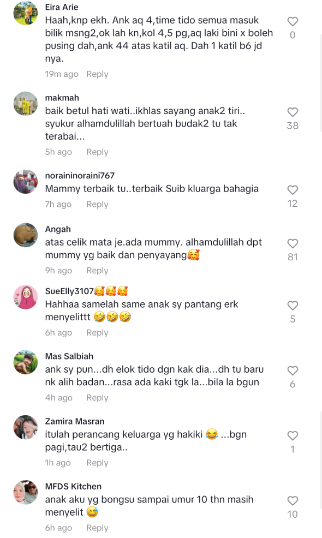Viewport: 322px width, 538px height.
Task: Like SueElly3107's comment via heart
Action: pos(293,306)
